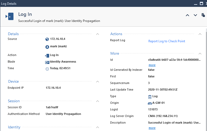Viewport: 207px width, 131px height.
Task: Collapse the Actions section
Action: coord(200,34)
